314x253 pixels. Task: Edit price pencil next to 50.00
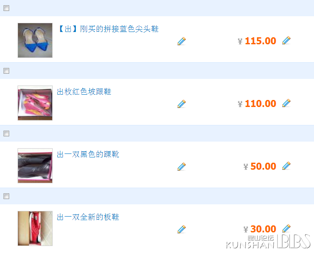[x=286, y=166]
